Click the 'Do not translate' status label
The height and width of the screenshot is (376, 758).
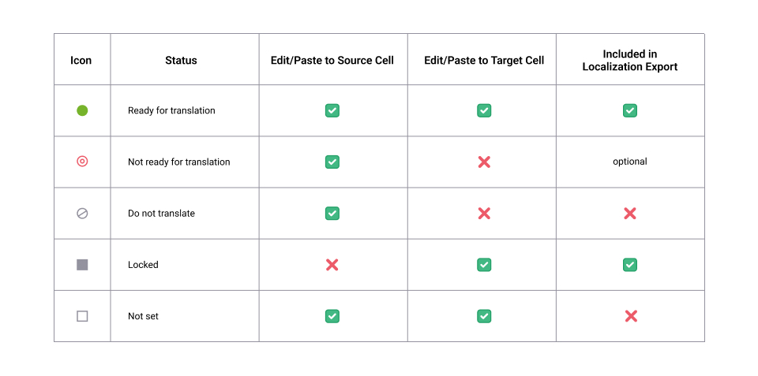tap(161, 214)
